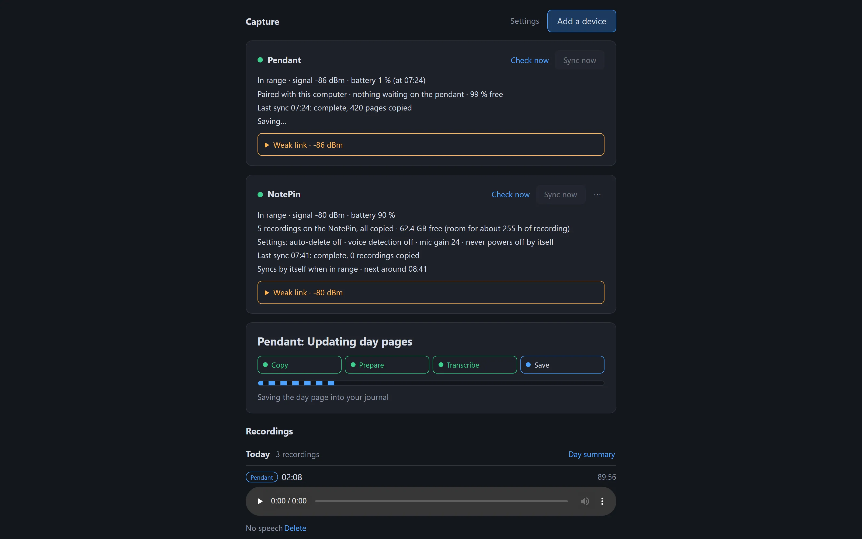The width and height of the screenshot is (862, 539).
Task: Click the Pendant tag on the 02:08 recording
Action: [262, 477]
